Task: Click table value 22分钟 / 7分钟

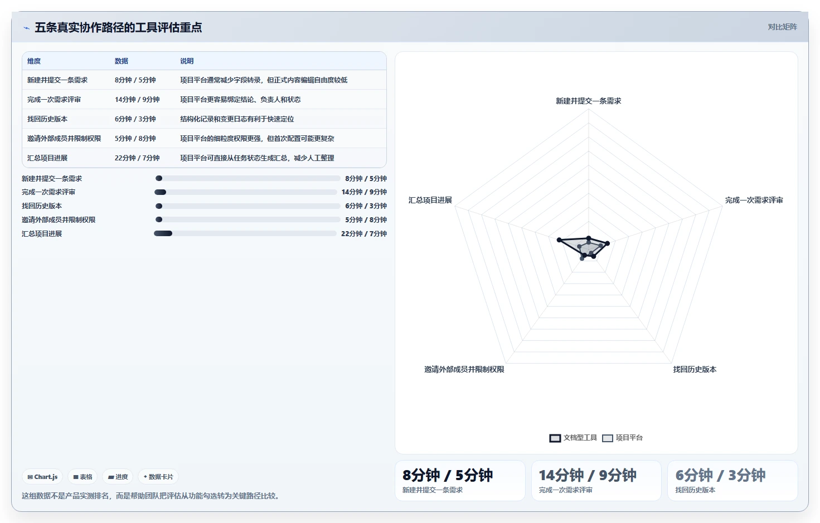Action: (137, 158)
